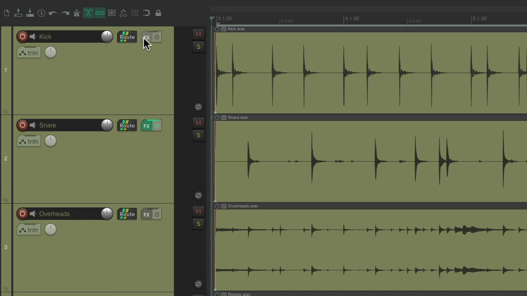Click the open project upload-arrow icon
This screenshot has height=296, width=527.
pos(18,13)
